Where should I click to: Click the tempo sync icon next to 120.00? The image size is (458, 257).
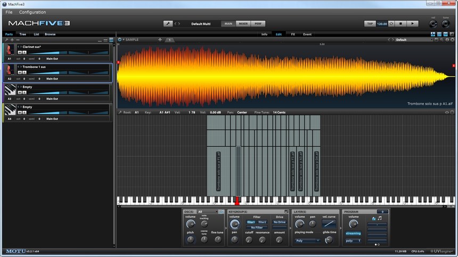pyautogui.click(x=391, y=23)
